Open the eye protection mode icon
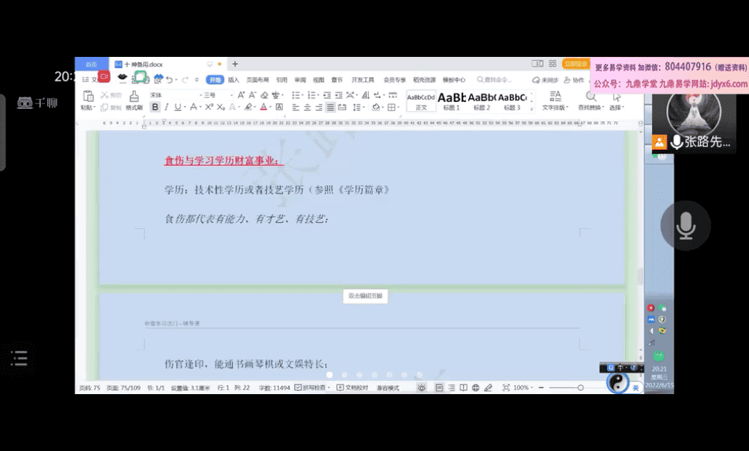The image size is (749, 451). [421, 388]
